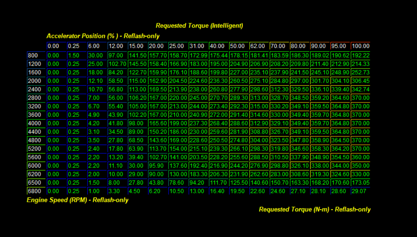Image resolution: width=417 pixels, height=237 pixels.
Task: Select torque cell 260.80
Action: tap(219, 89)
